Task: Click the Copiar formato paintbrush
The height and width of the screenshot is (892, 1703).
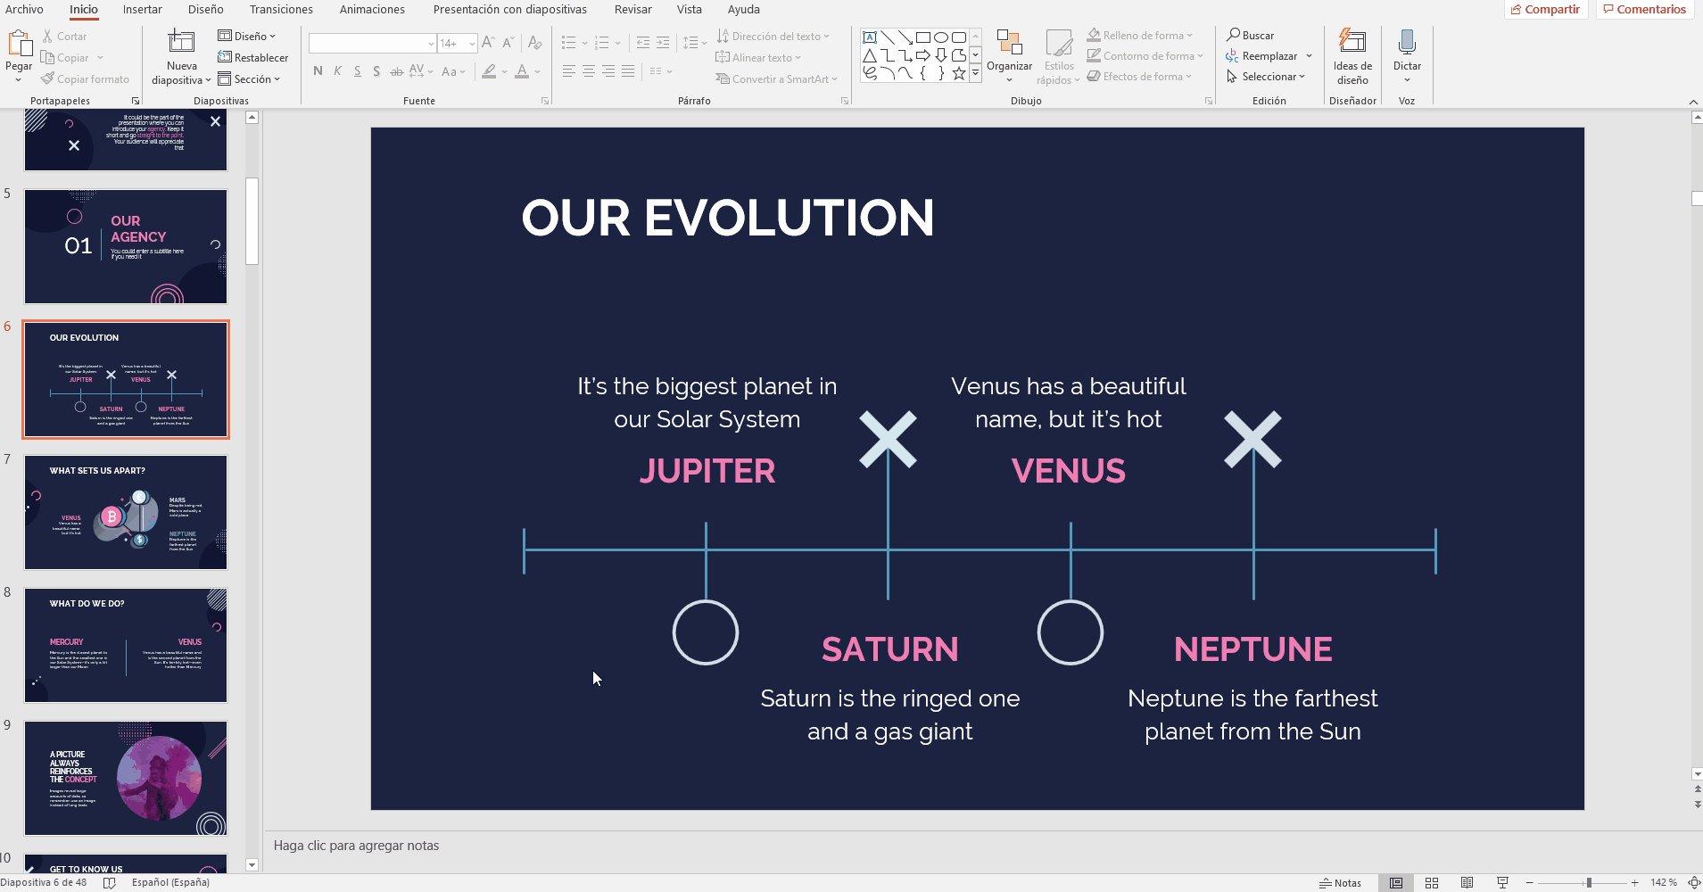Action: (x=85, y=79)
